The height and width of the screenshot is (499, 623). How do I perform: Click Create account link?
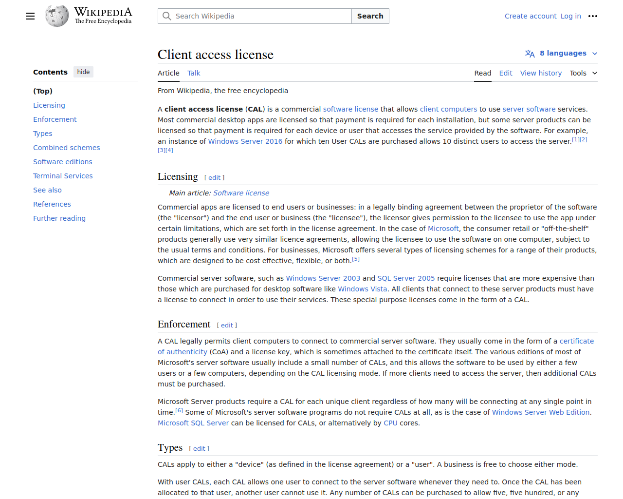[531, 16]
